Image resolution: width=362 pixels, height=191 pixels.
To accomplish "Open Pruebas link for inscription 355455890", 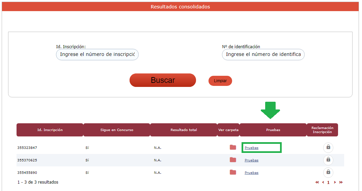I will click(x=251, y=173).
